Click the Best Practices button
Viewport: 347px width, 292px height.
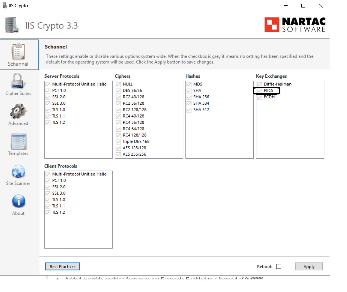[x=62, y=267]
